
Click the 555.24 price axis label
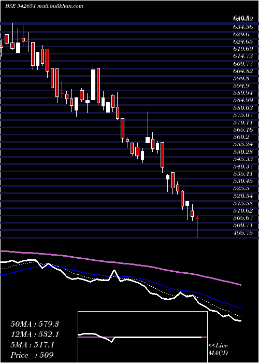click(243, 145)
